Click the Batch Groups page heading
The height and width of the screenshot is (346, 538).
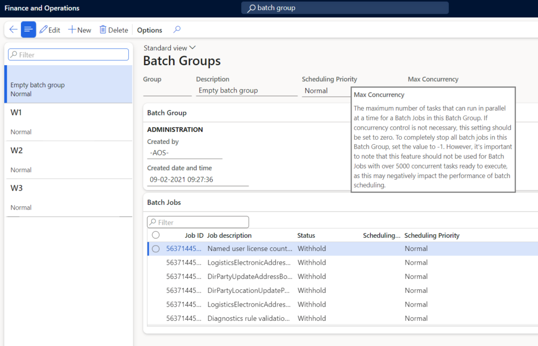click(182, 61)
